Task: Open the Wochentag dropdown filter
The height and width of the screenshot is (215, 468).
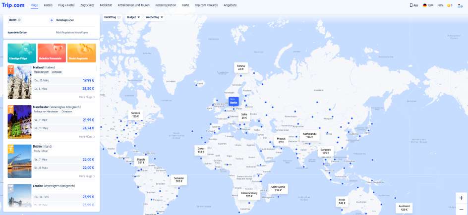Action: click(x=155, y=17)
